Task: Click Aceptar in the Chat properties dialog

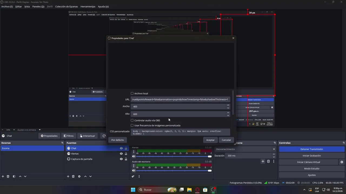Action: pyautogui.click(x=210, y=140)
